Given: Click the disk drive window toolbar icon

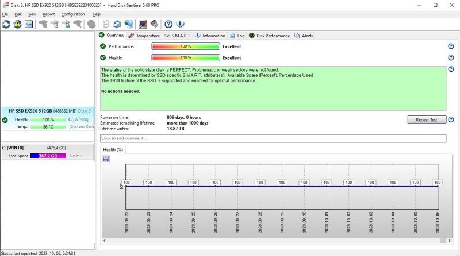Looking at the screenshot, I should pyautogui.click(x=29, y=24).
